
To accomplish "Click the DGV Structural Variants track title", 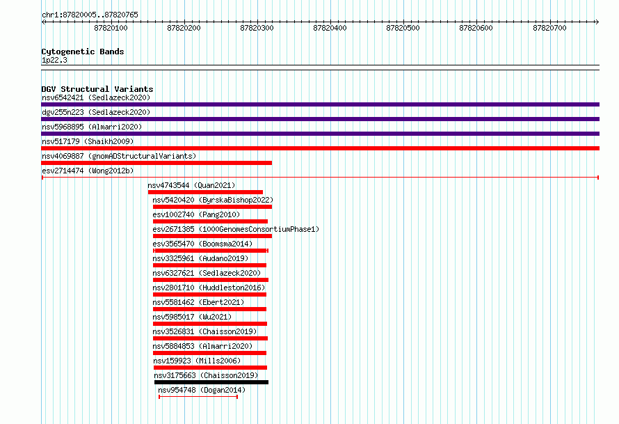I will coord(97,89).
